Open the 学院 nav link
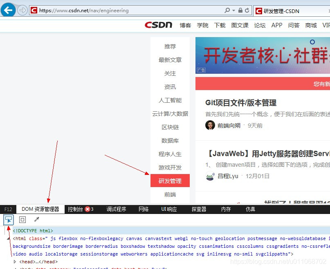 click(202, 25)
